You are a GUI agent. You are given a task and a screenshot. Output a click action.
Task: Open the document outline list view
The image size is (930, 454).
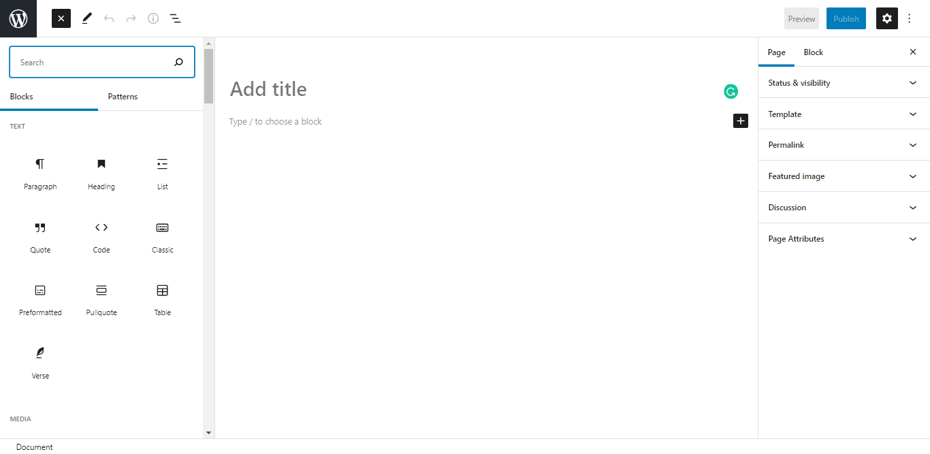pyautogui.click(x=175, y=18)
